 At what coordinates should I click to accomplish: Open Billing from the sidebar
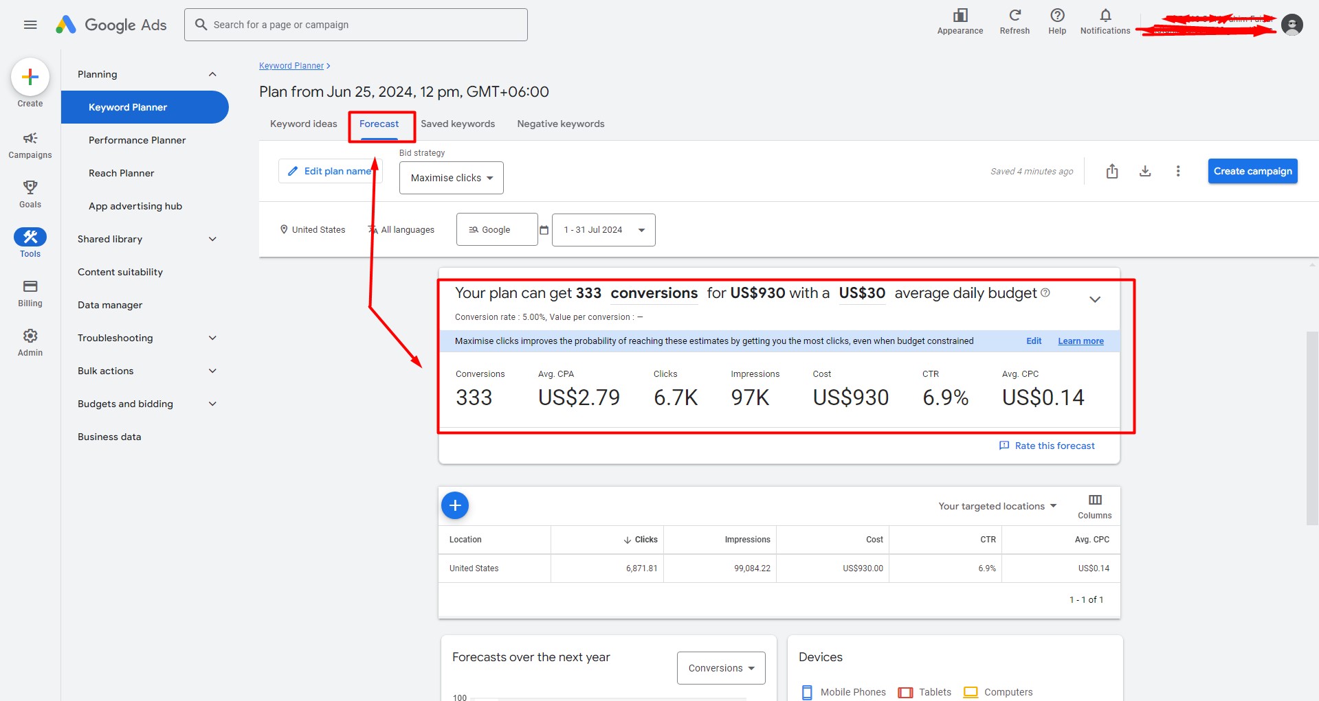30,293
